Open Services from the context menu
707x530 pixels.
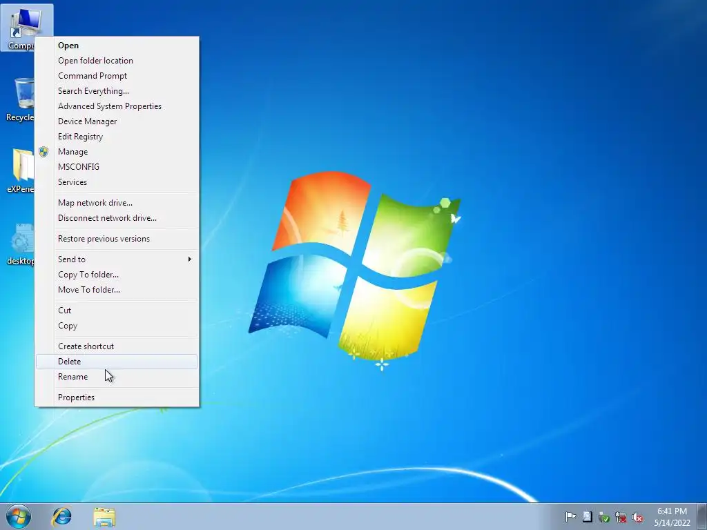pos(117,182)
